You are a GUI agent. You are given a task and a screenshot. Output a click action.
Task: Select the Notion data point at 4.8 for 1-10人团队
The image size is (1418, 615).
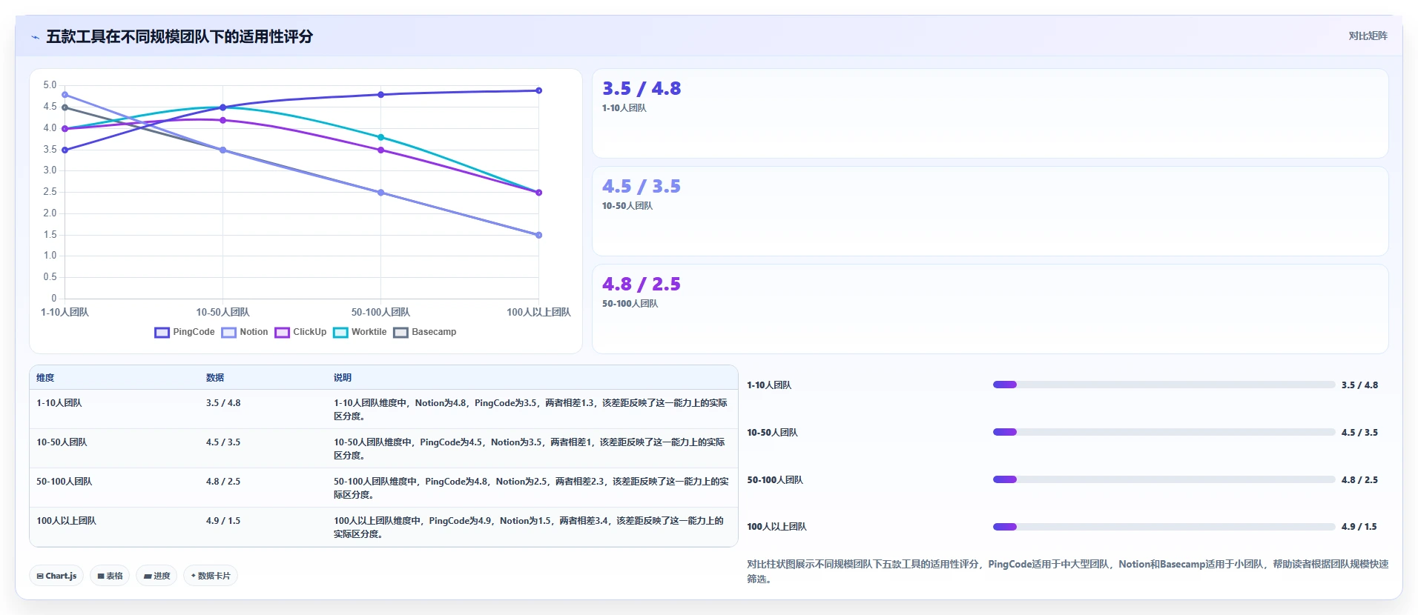coord(65,95)
